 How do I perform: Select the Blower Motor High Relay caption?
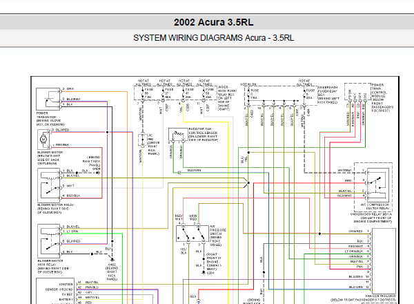[x=53, y=266]
